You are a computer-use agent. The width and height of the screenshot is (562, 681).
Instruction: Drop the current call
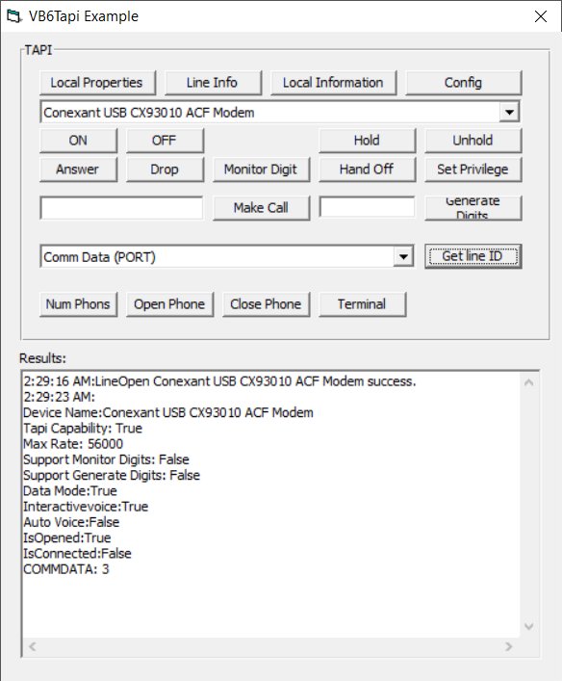(165, 170)
